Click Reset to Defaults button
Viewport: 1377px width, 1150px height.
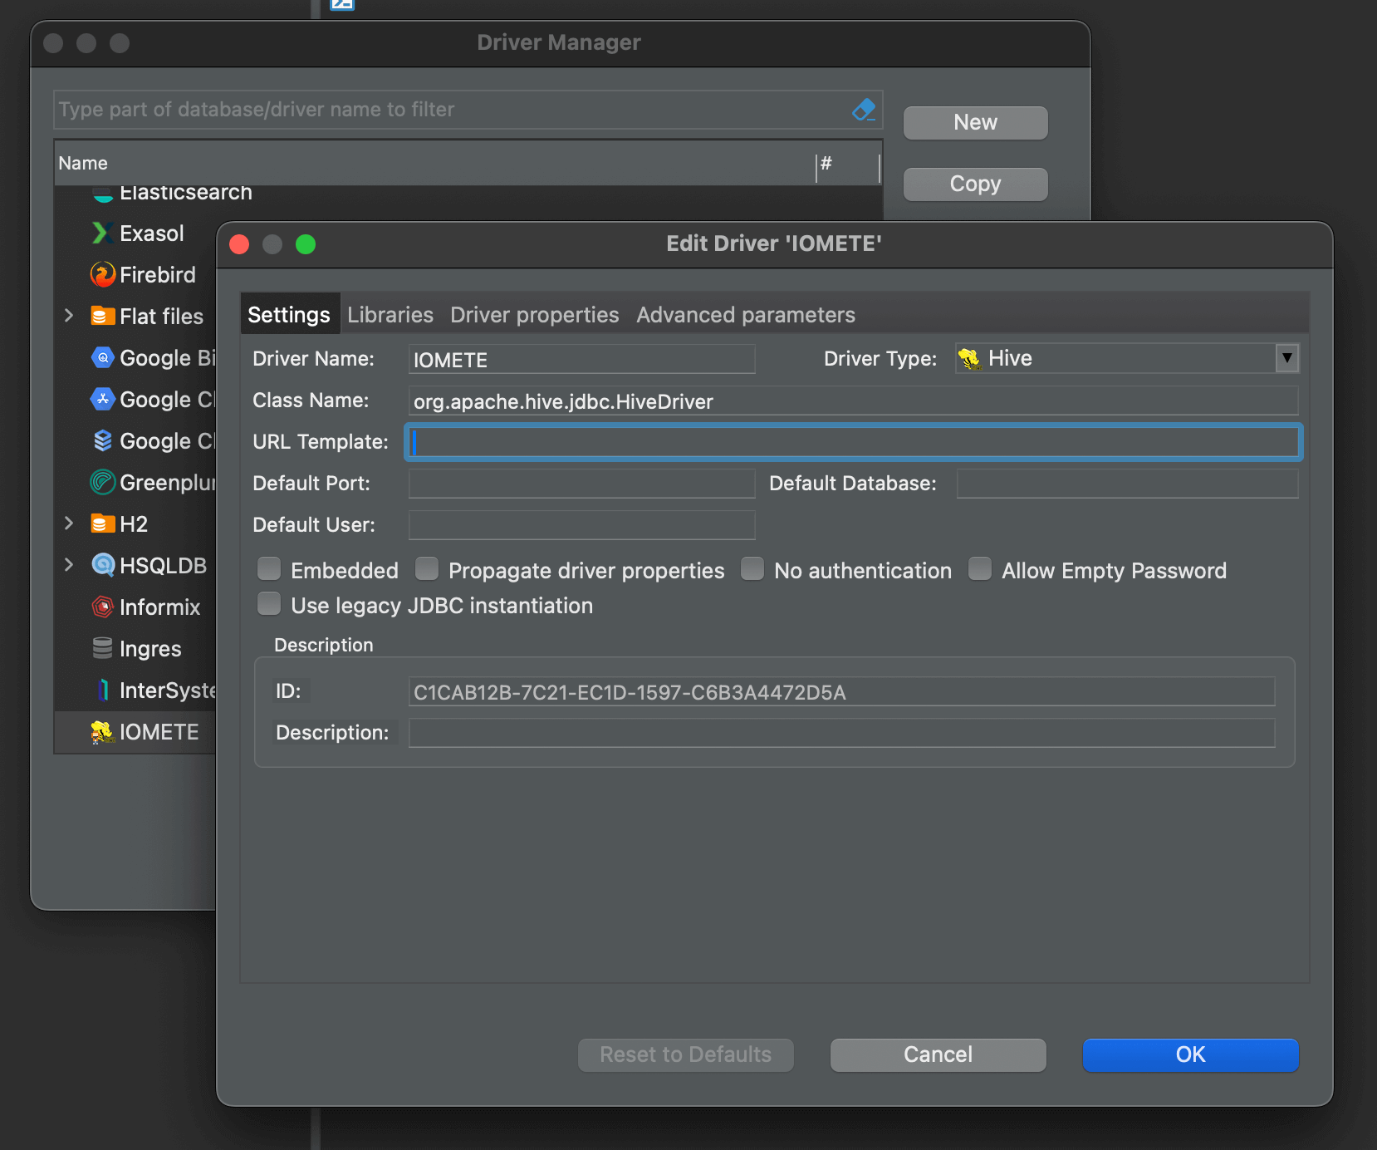coord(685,1054)
